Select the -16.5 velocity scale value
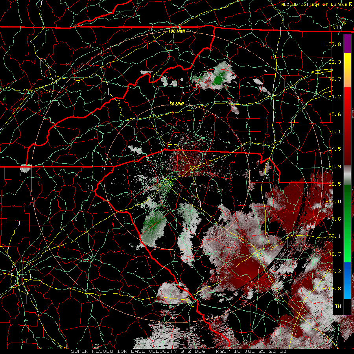The image size is (354, 354). click(x=333, y=184)
